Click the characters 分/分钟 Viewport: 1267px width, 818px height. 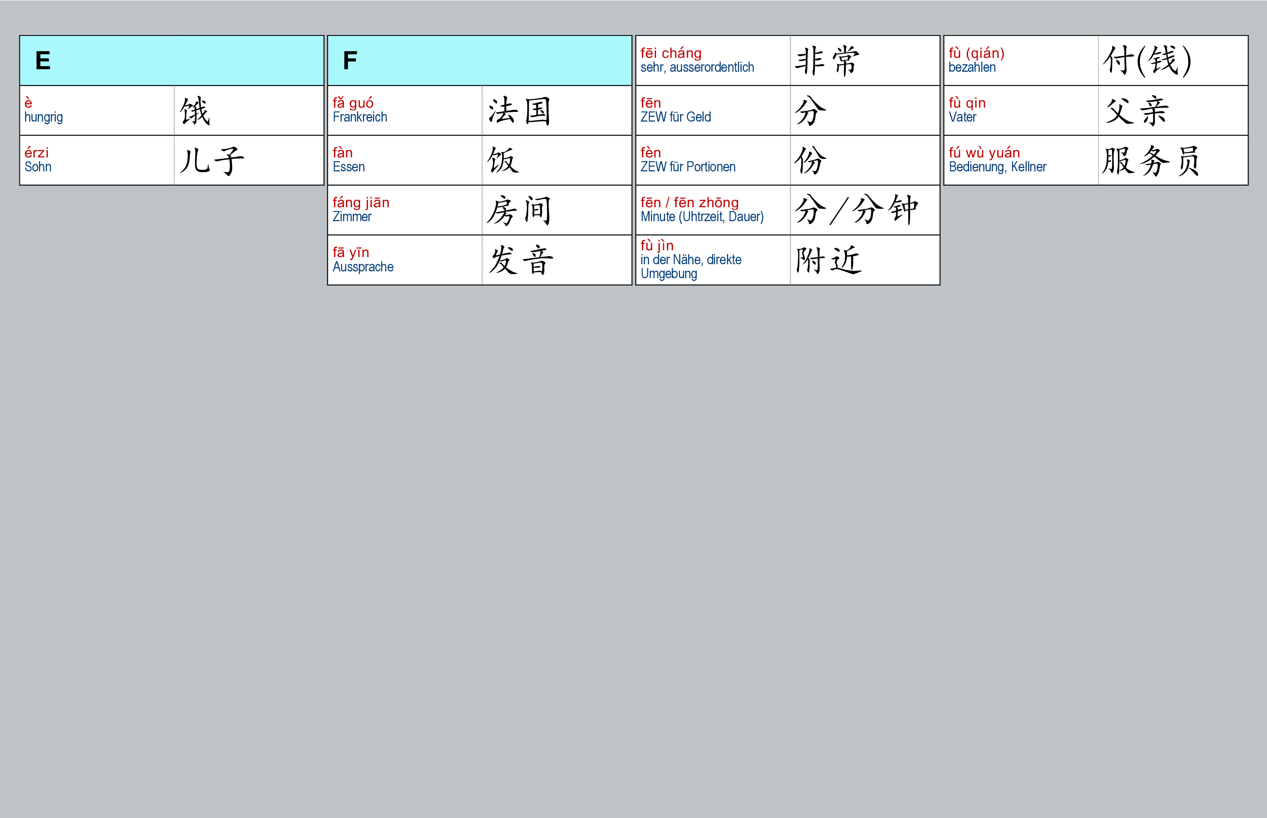pos(856,210)
